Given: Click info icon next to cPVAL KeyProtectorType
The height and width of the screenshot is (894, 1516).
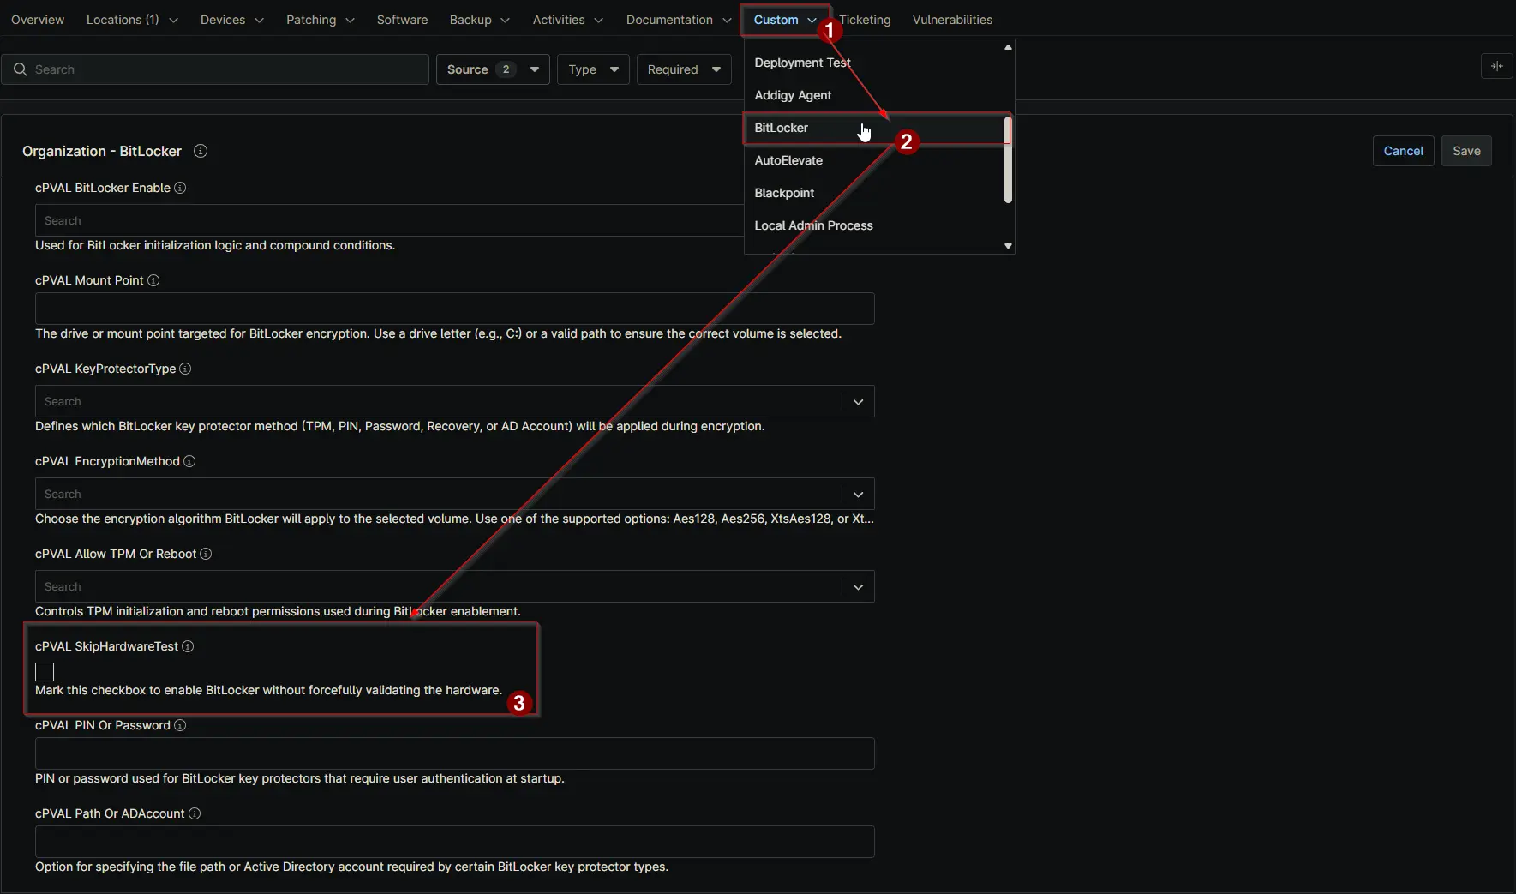Looking at the screenshot, I should point(185,369).
